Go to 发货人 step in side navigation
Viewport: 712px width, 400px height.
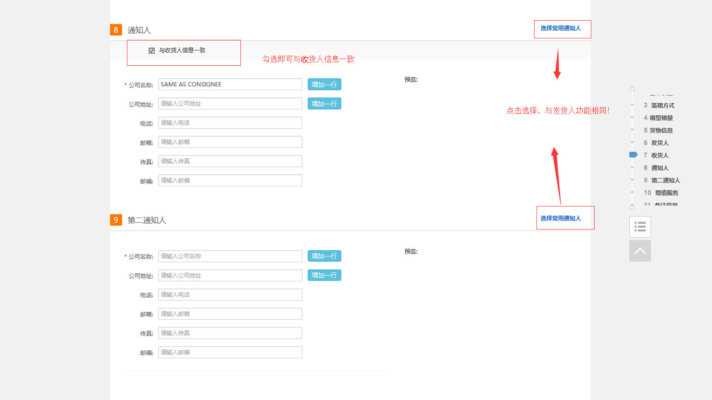tap(659, 143)
